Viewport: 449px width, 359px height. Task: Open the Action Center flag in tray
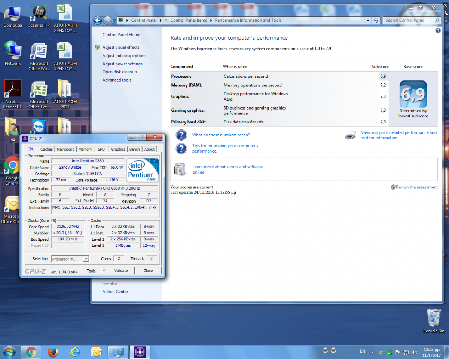[x=398, y=352]
